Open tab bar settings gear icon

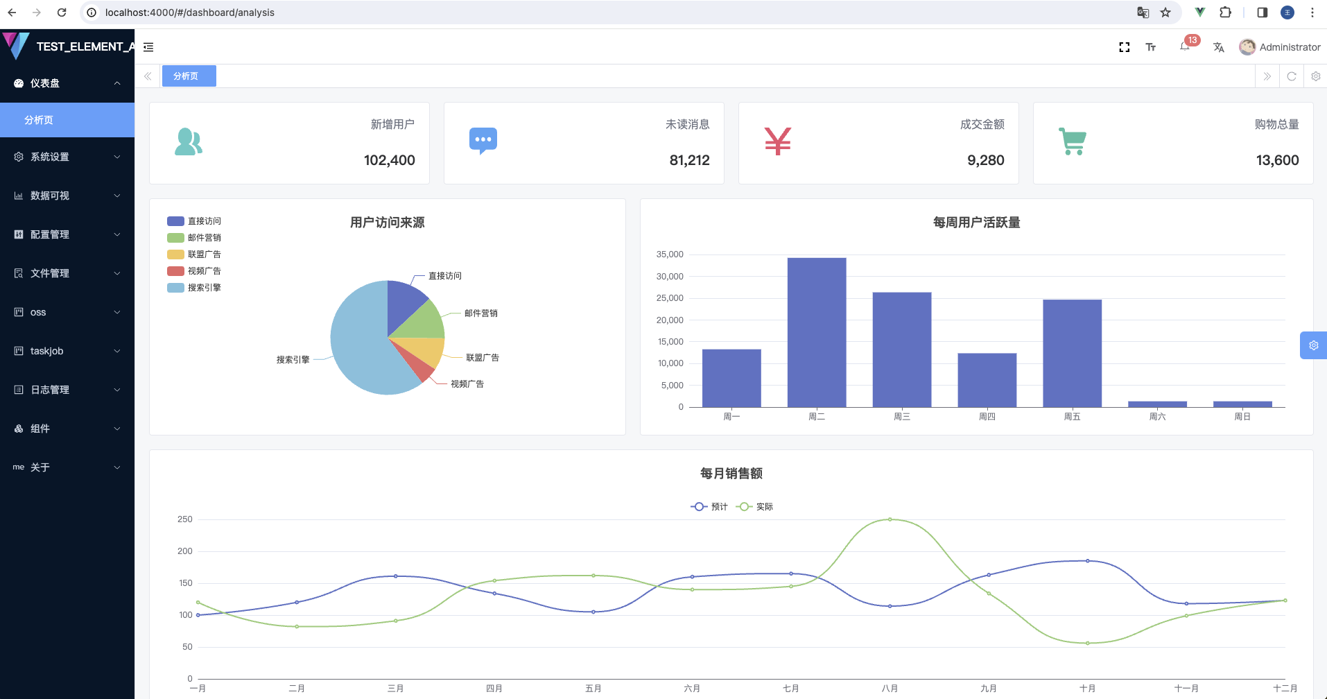pos(1315,76)
